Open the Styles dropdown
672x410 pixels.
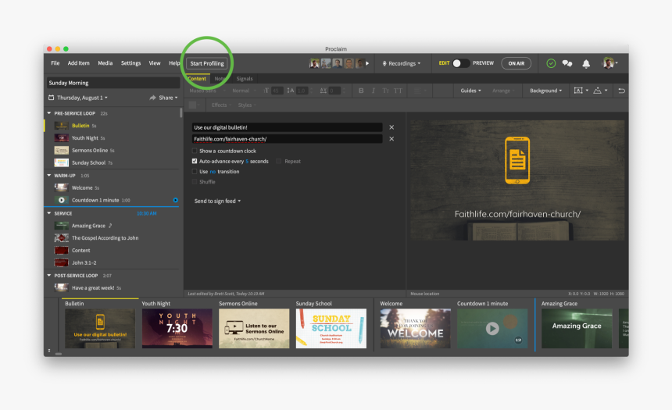247,105
